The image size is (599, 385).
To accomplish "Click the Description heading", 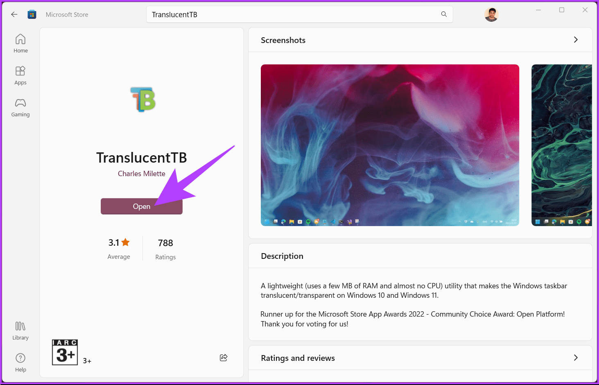I will coord(282,256).
